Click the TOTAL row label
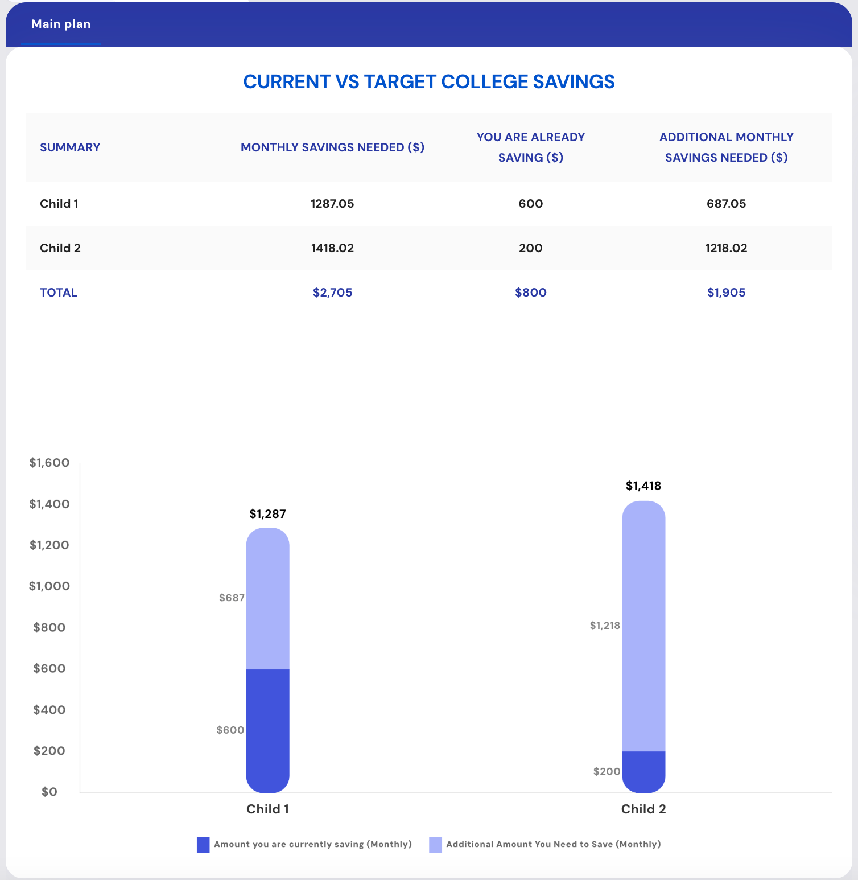Screen dimensions: 858x880 point(59,293)
